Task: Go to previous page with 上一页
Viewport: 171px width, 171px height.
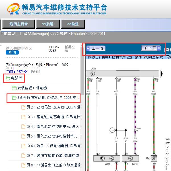Action: click(96, 48)
